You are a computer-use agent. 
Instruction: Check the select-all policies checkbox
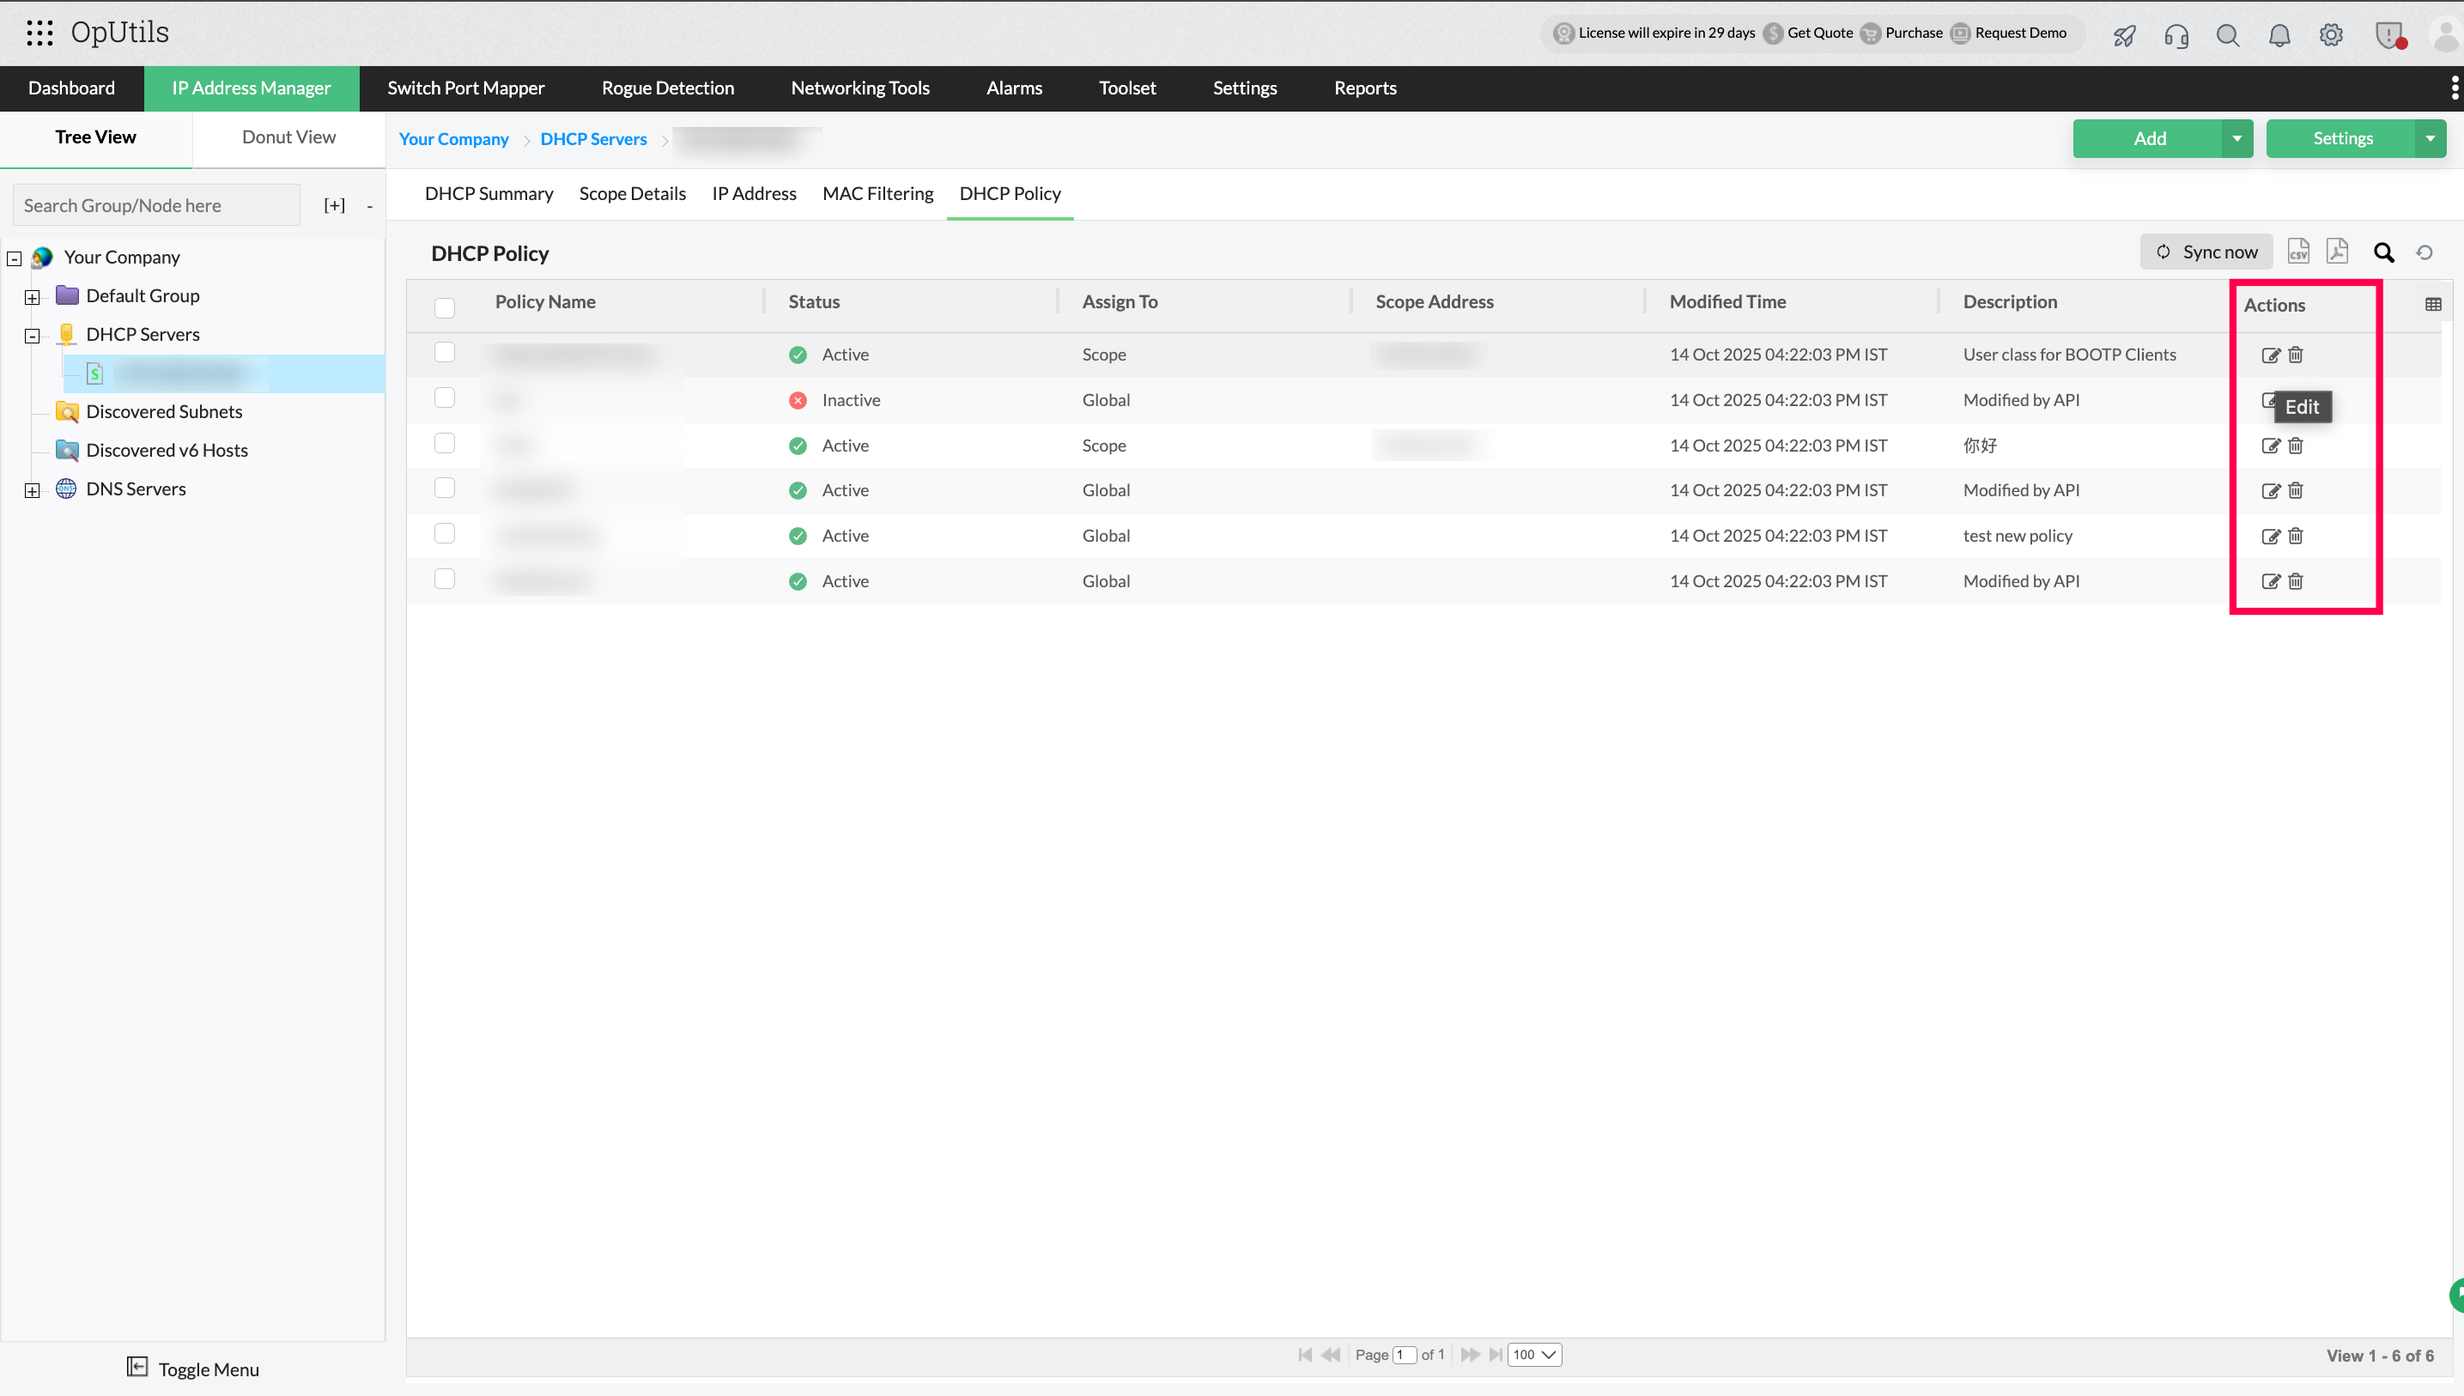click(x=444, y=307)
